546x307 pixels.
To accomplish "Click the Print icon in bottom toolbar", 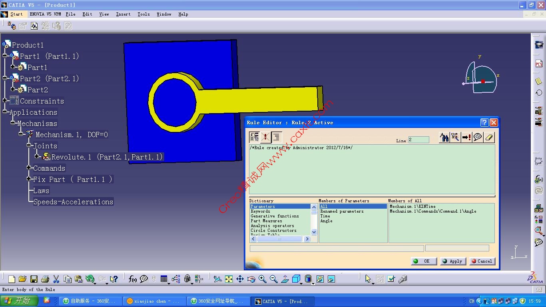I will click(x=45, y=279).
